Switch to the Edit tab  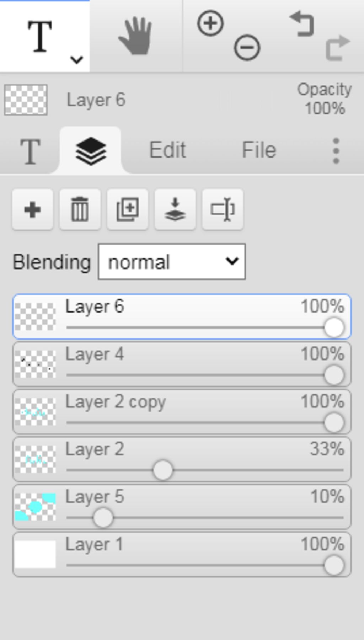point(167,150)
